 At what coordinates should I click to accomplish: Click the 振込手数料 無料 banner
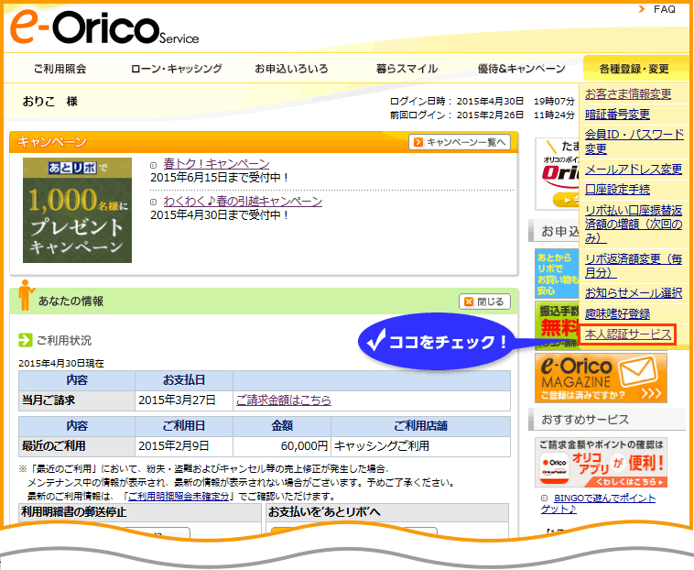point(558,325)
